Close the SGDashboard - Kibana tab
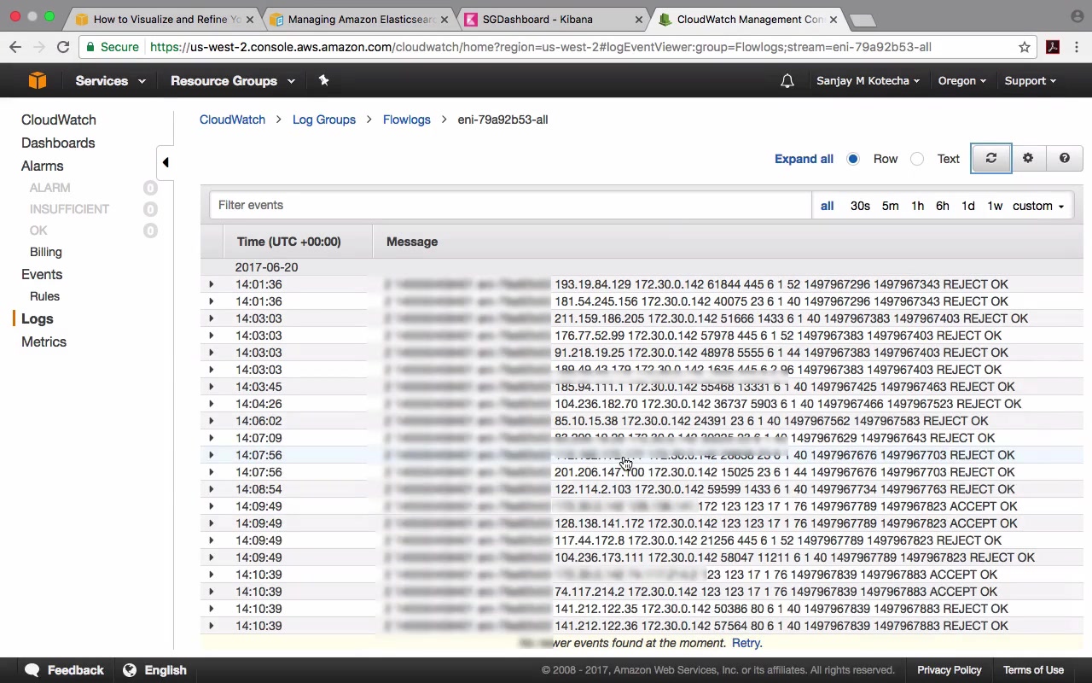Screen dimensions: 1092x683 coord(639,19)
